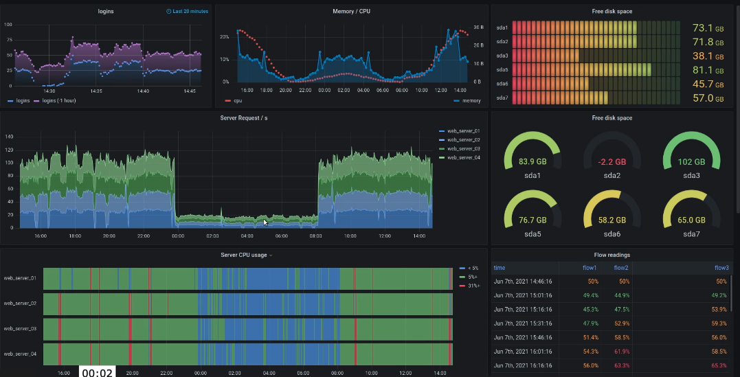
Task: Click the 61.9% flow2 cell
Action: coord(622,352)
